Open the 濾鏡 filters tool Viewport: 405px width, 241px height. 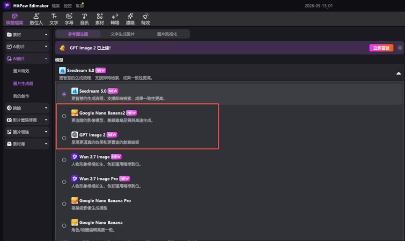(x=130, y=19)
